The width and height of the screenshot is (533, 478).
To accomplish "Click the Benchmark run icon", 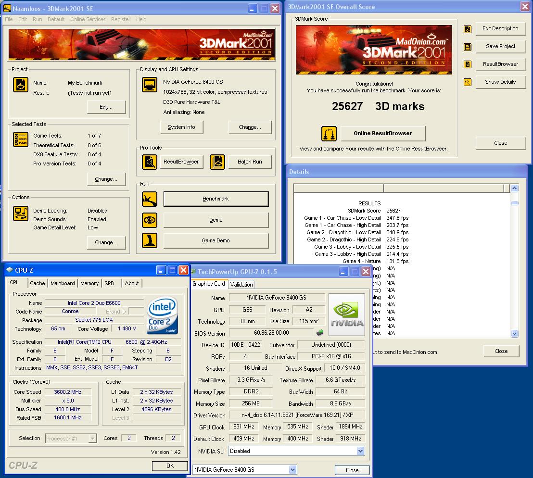I will click(x=150, y=199).
